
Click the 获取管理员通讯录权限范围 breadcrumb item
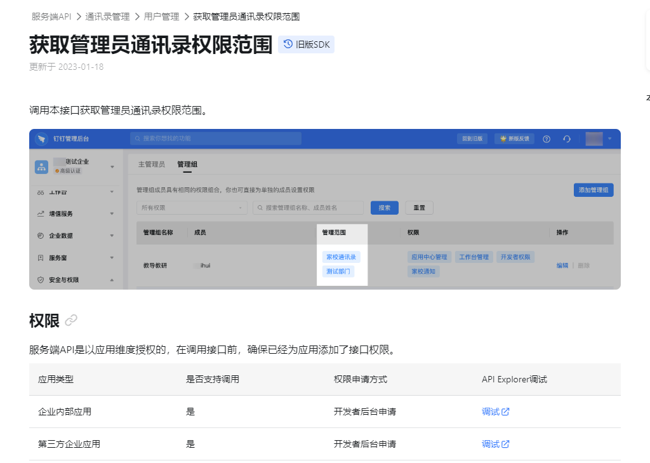pyautogui.click(x=246, y=17)
